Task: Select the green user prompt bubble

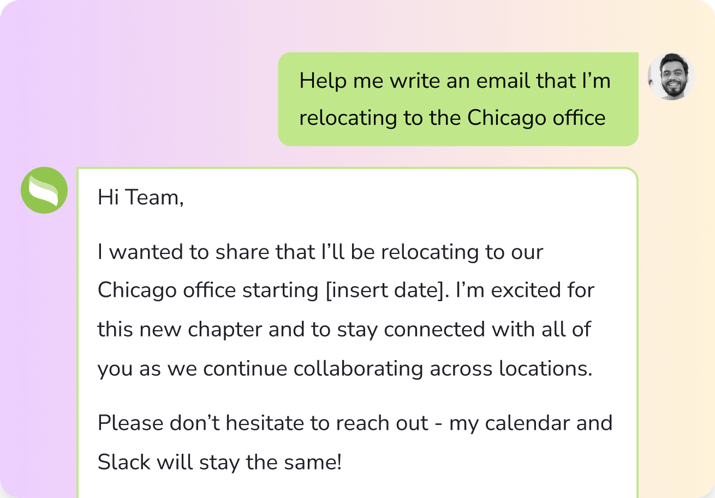Action: [457, 99]
